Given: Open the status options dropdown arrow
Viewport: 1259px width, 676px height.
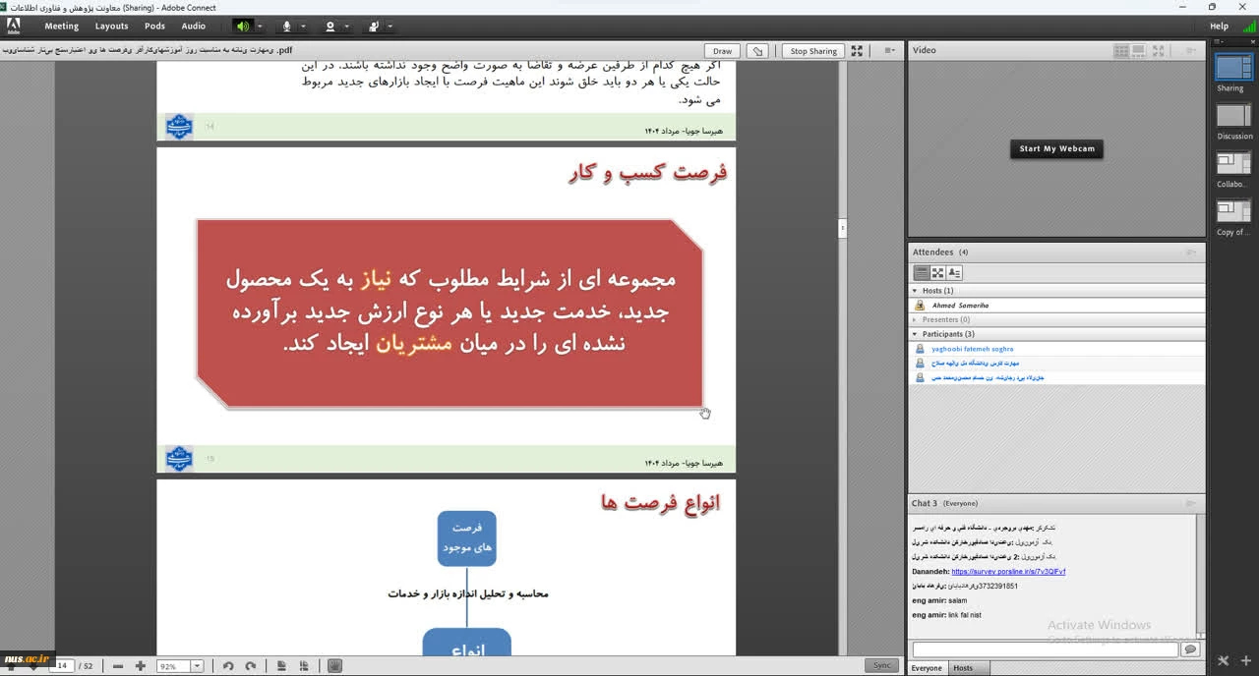Looking at the screenshot, I should 390,27.
